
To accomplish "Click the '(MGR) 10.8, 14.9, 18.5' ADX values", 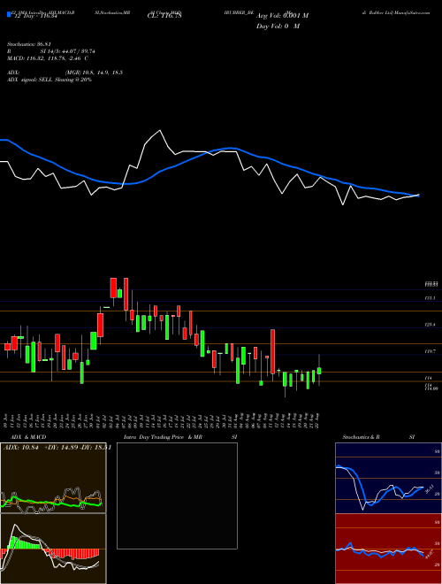I will (x=94, y=73).
